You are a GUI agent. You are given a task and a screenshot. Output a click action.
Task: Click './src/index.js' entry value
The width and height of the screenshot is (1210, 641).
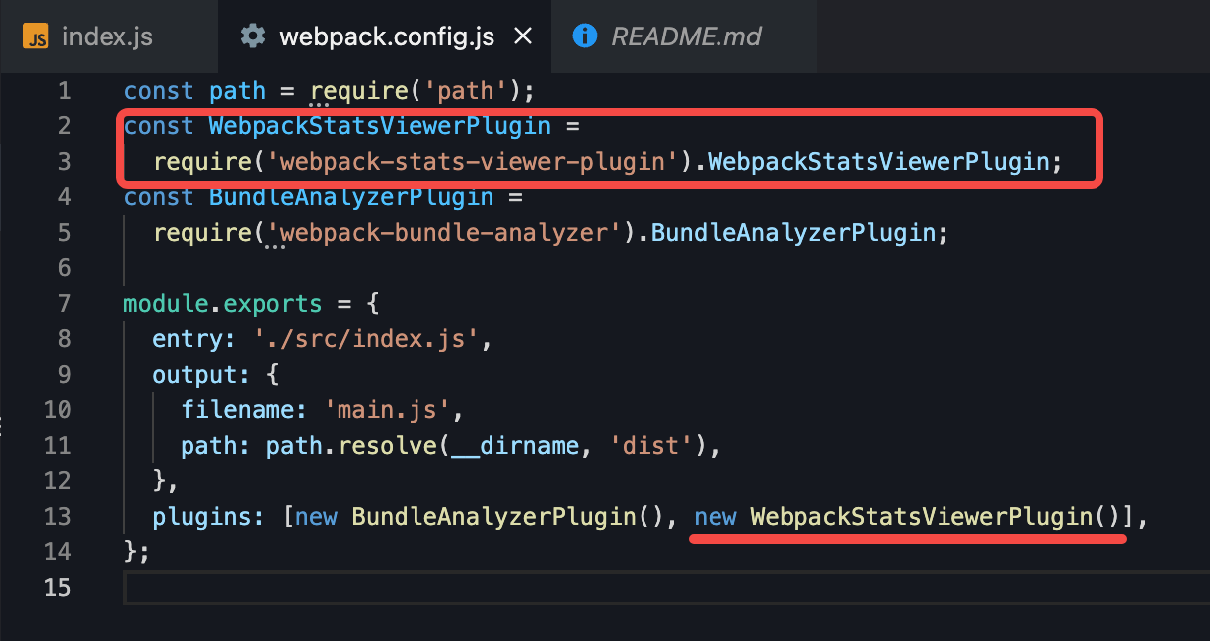[367, 339]
